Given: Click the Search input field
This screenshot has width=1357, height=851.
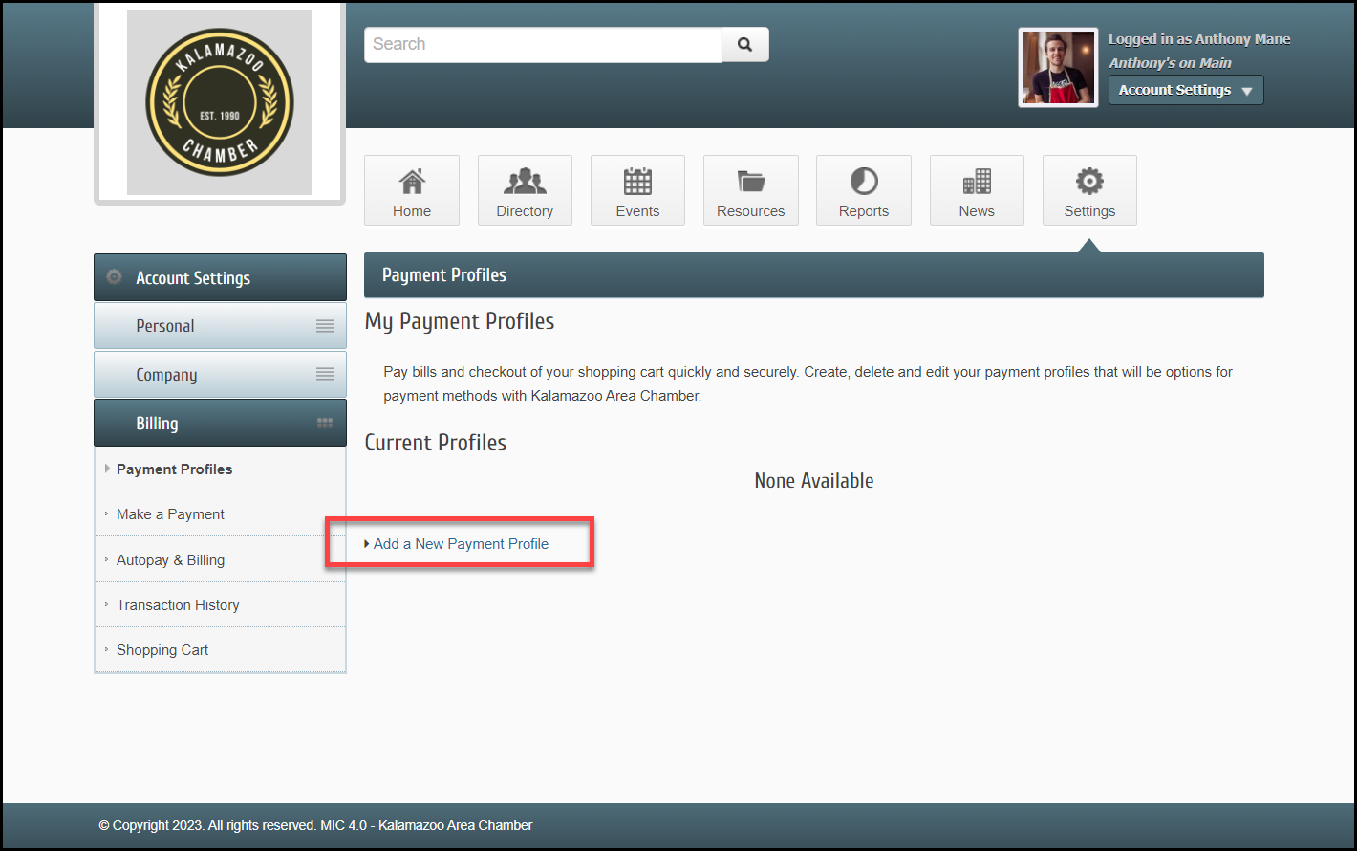Looking at the screenshot, I should (x=543, y=45).
